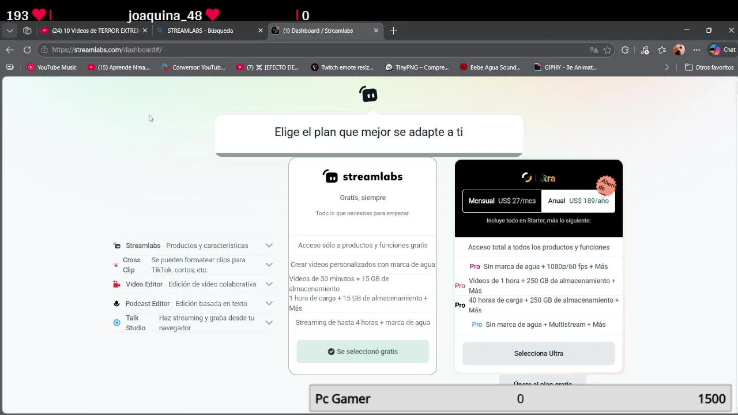Go back using the browser back arrow
Image resolution: width=738 pixels, height=415 pixels.
10,50
